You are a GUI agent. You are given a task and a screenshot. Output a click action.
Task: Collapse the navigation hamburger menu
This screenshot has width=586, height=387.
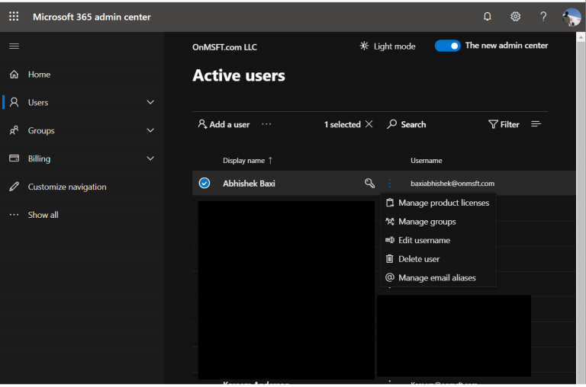[x=14, y=46]
